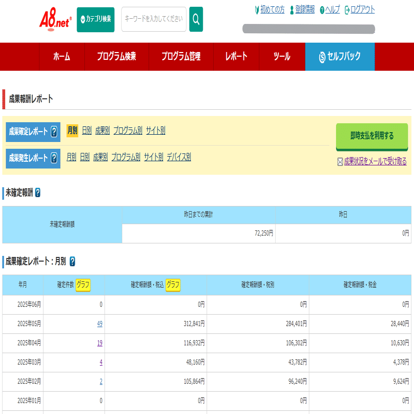This screenshot has height=414, width=414.
Task: Click help icon next to 未確定報酬
Action: [38, 192]
